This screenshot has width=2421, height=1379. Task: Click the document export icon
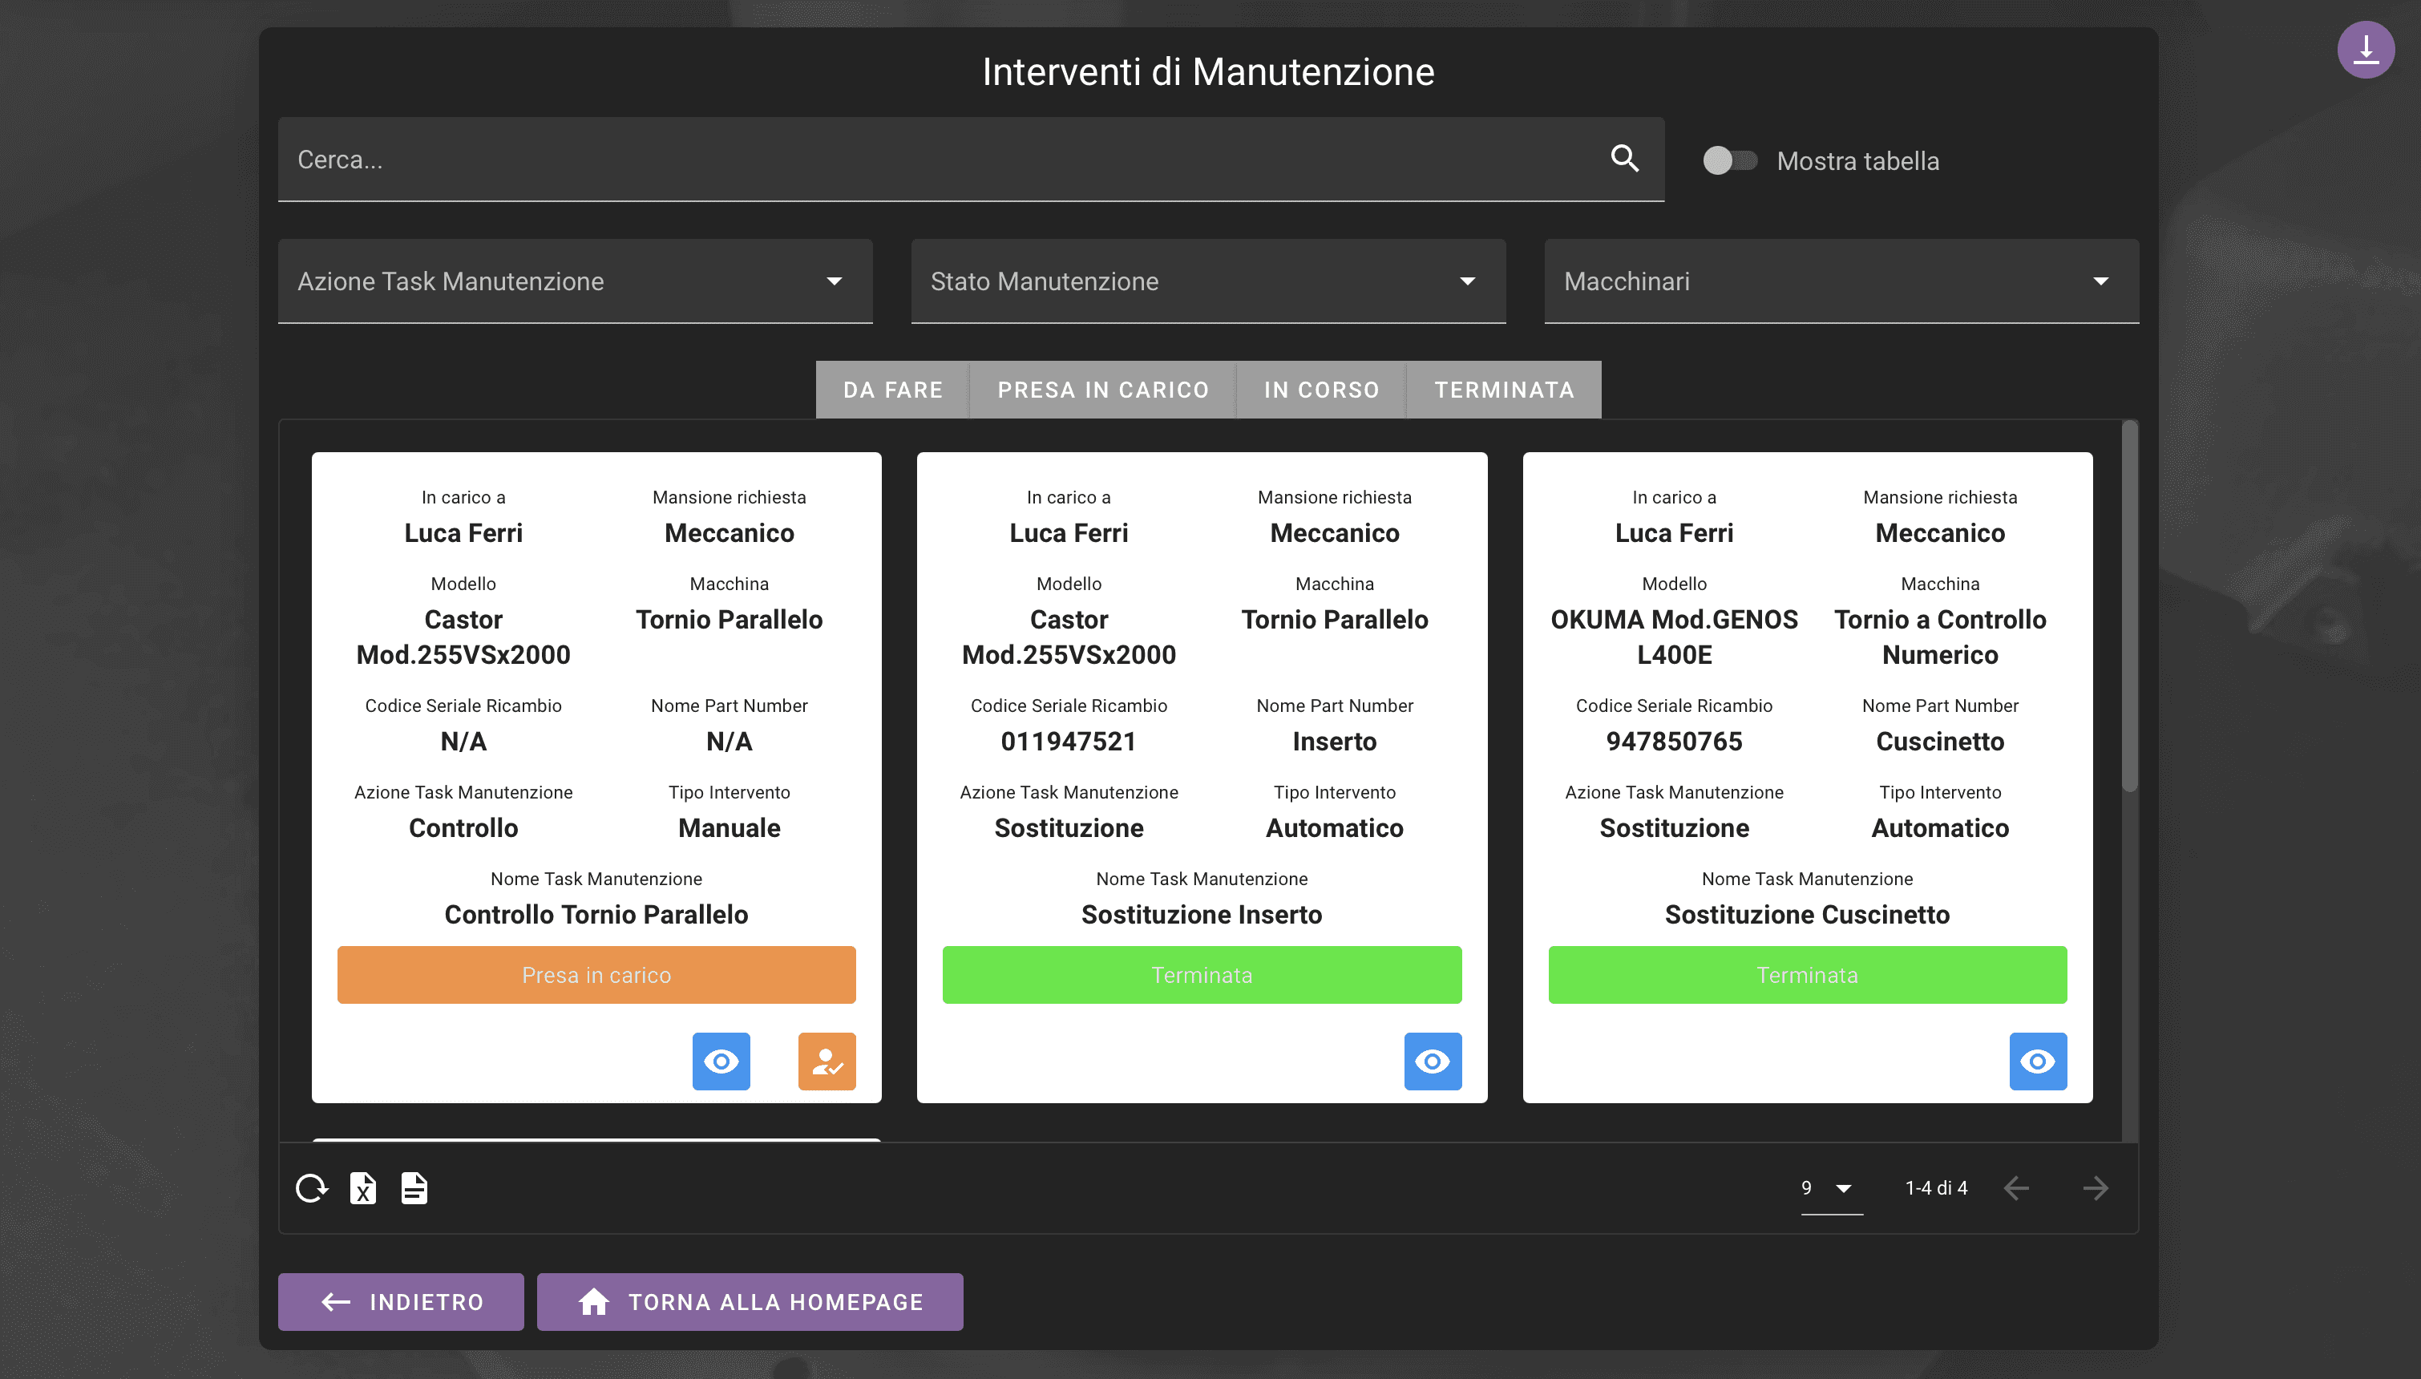414,1187
